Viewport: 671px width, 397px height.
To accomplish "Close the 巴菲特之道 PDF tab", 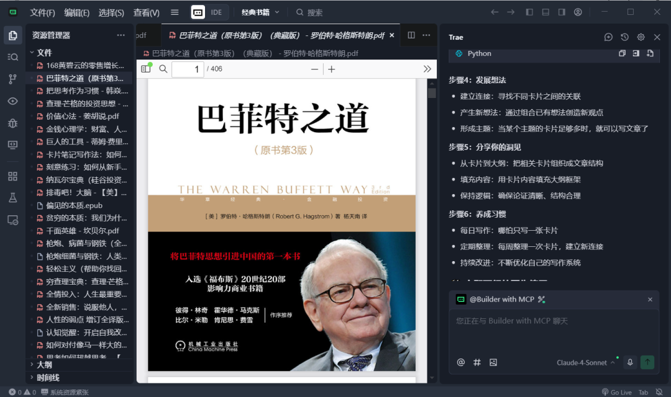I will coord(391,35).
